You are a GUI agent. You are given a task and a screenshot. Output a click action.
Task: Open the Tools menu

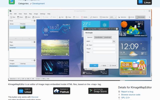(25, 14)
